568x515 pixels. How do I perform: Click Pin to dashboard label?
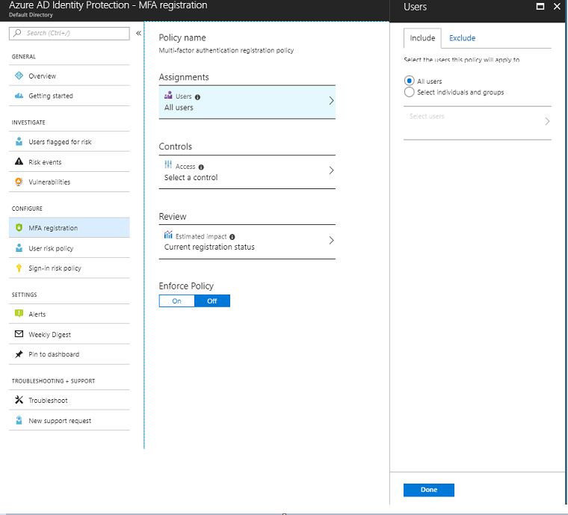(x=54, y=354)
